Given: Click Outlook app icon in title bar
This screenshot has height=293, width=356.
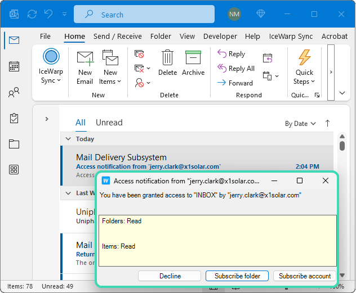Looking at the screenshot, I should (14, 14).
